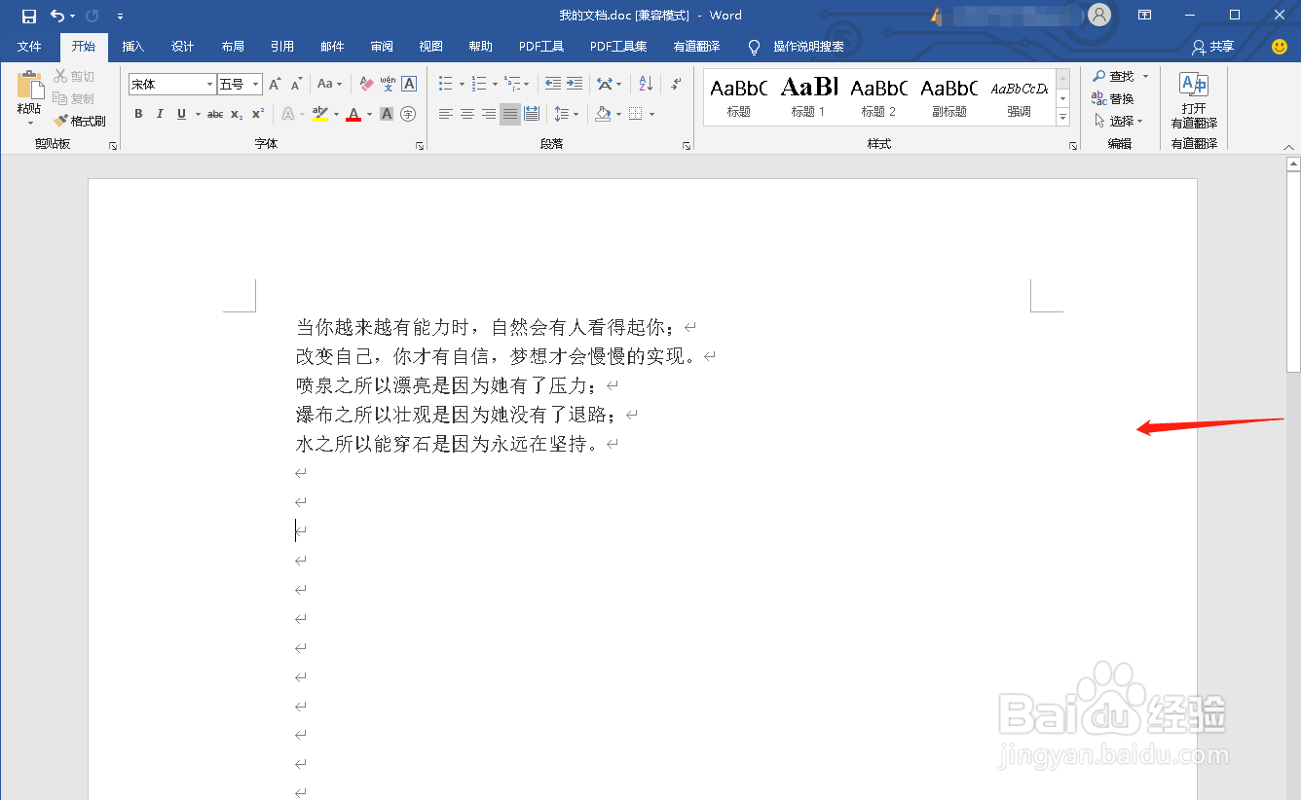Image resolution: width=1301 pixels, height=800 pixels.
Task: Open Youdao Translate (打开有道翻译)
Action: [x=1194, y=101]
